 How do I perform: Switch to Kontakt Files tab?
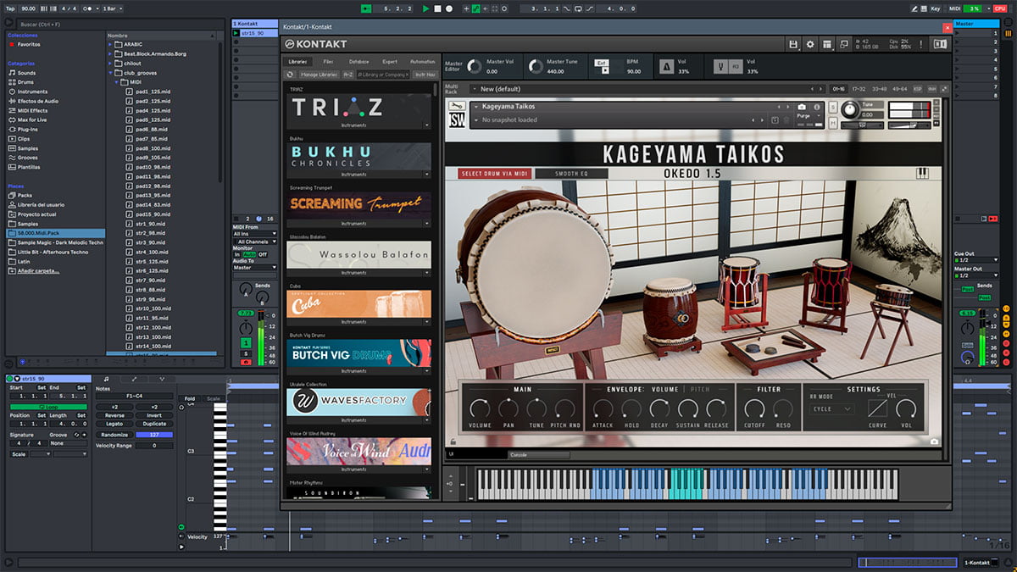point(328,62)
